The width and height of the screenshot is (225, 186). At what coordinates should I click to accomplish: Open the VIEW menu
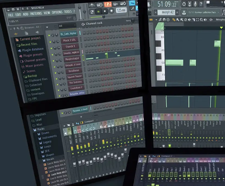click(x=47, y=13)
